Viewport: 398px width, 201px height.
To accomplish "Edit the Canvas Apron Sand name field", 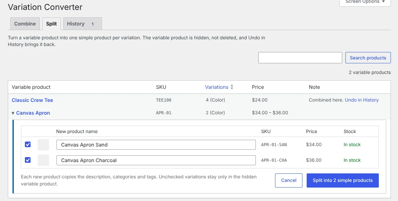I will pyautogui.click(x=156, y=145).
